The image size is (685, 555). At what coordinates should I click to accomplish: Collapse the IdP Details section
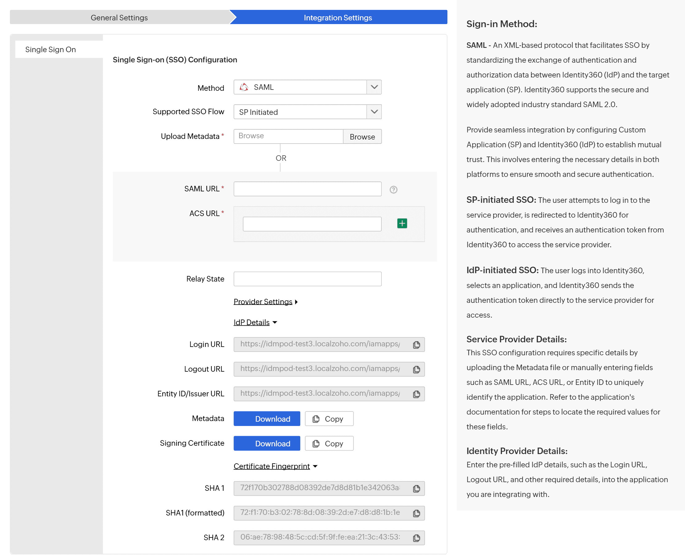(255, 322)
